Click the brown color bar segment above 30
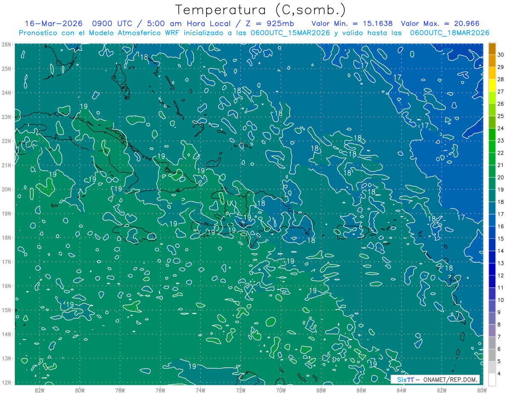This screenshot has height=396, width=512. [492, 48]
